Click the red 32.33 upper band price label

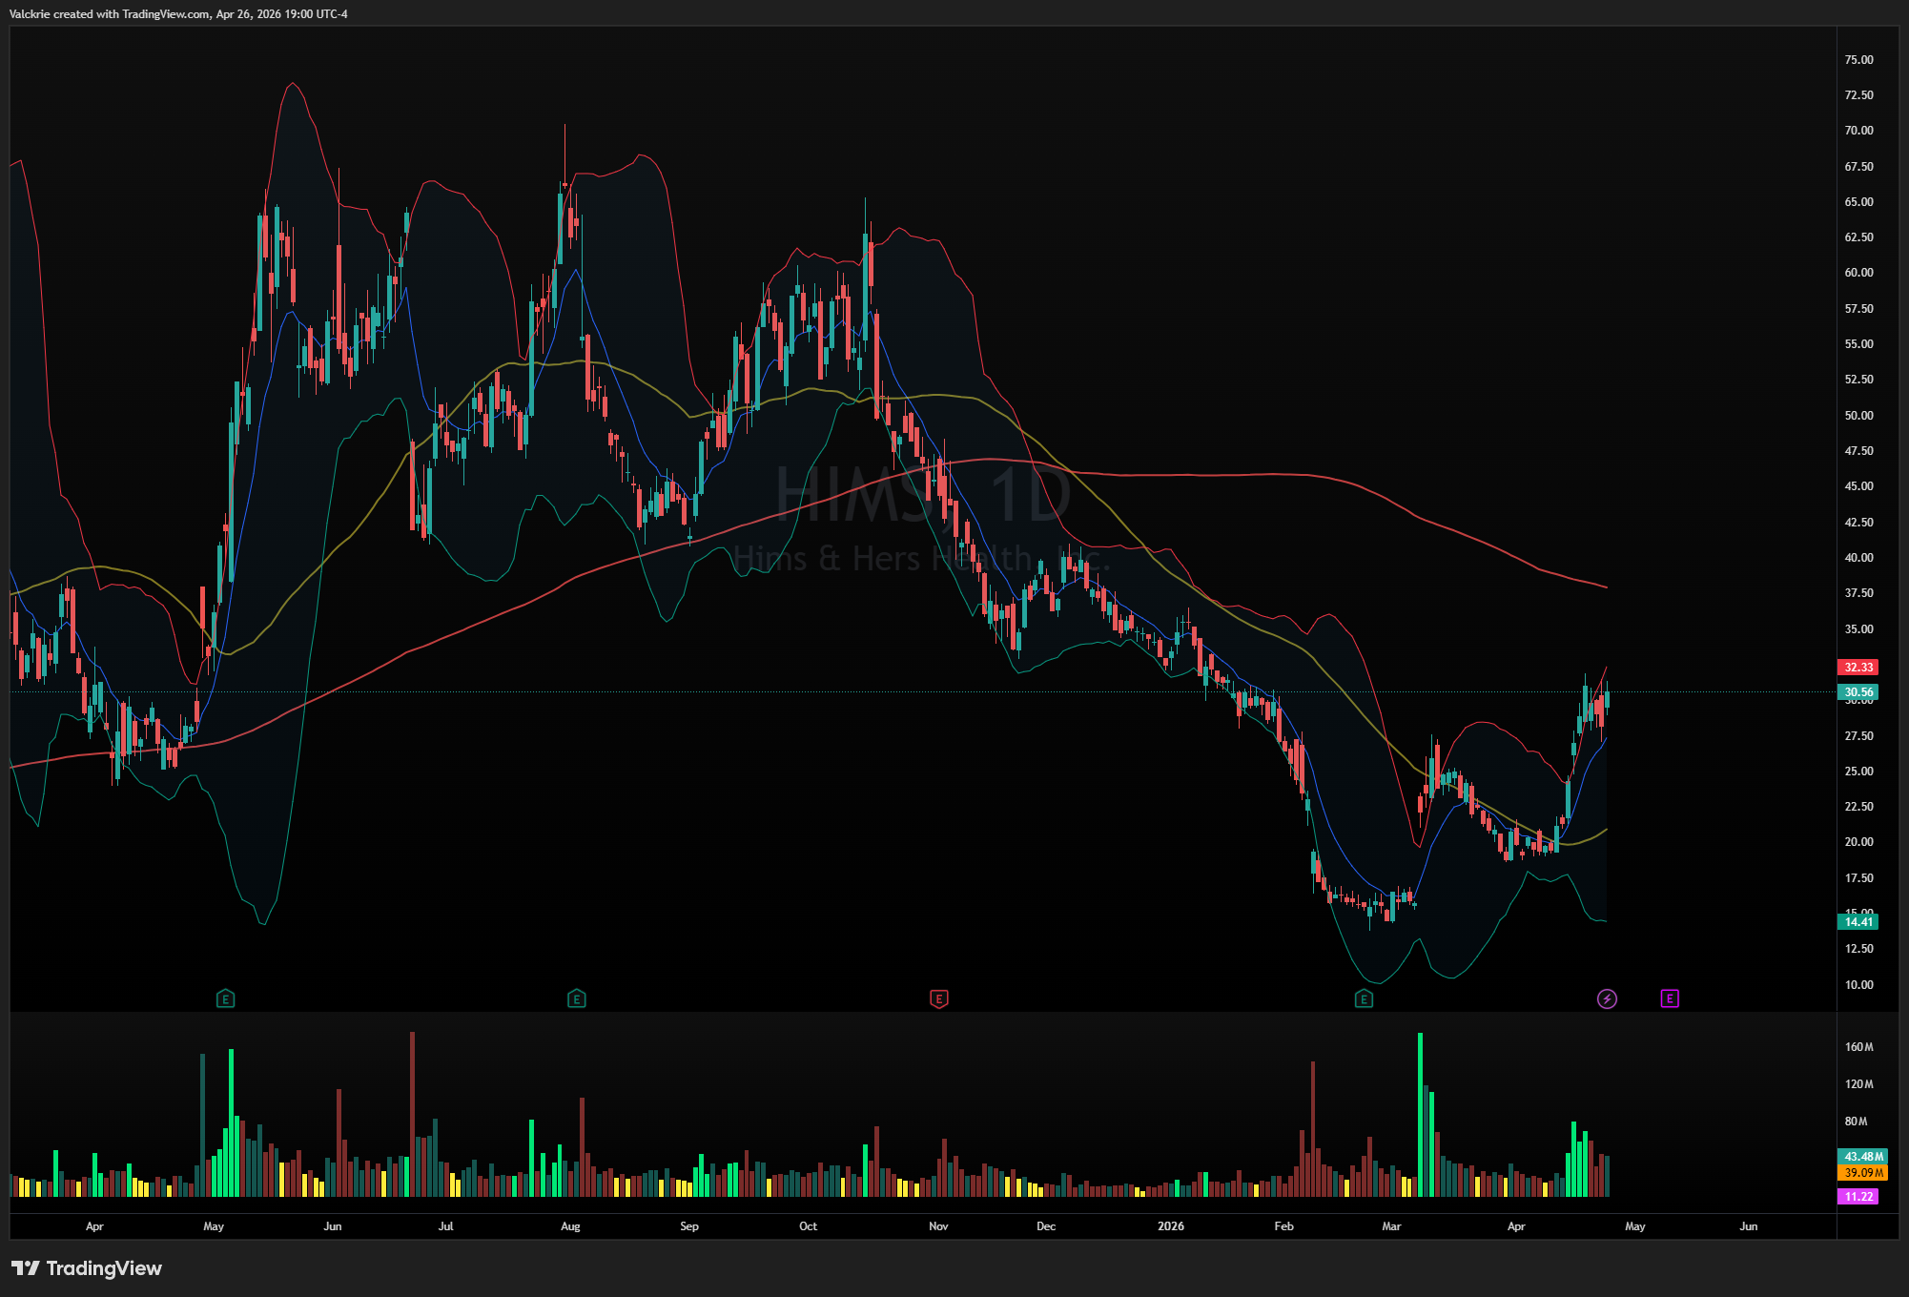(x=1858, y=668)
